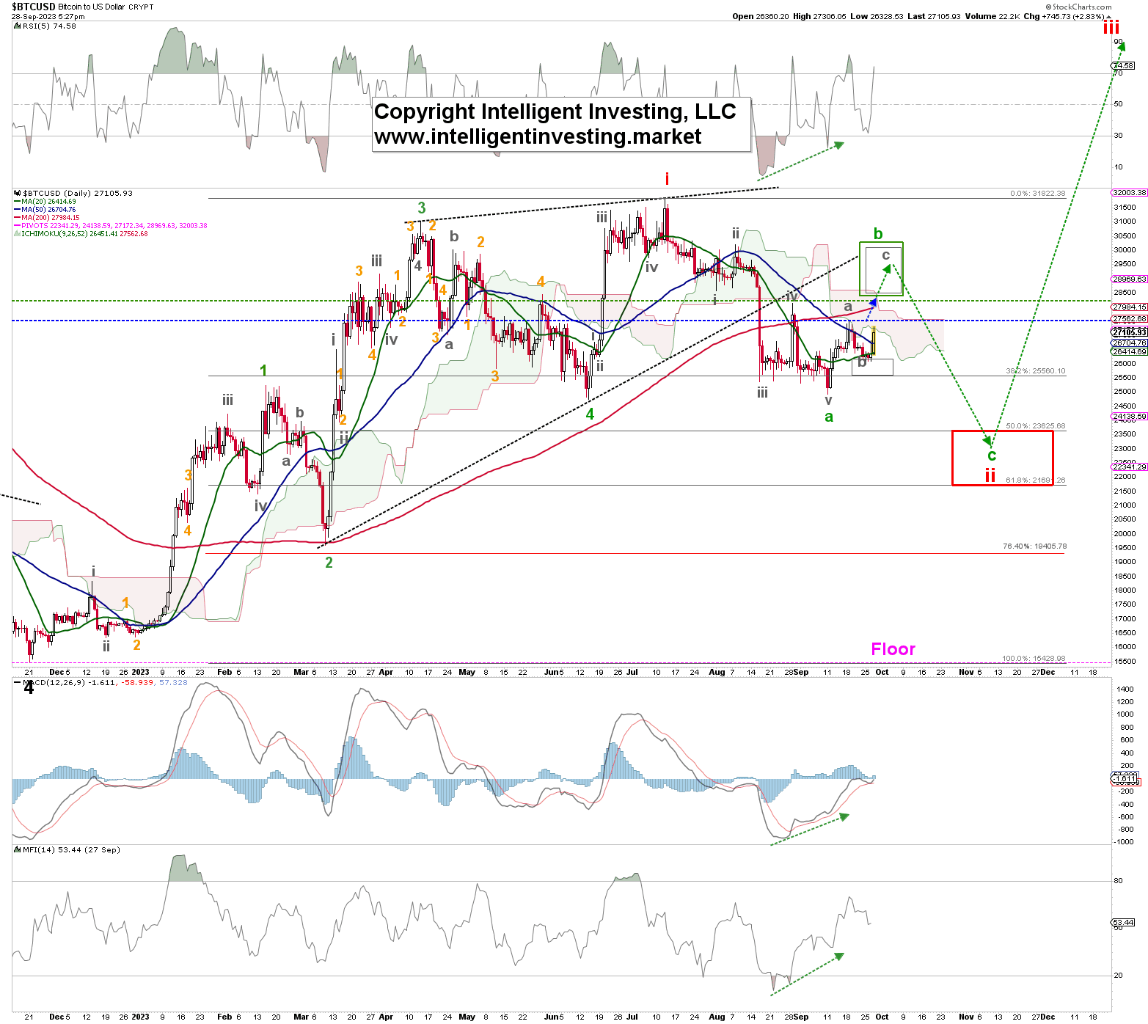The width and height of the screenshot is (1148, 1024).
Task: Click the 32003.38 pivot price tag
Action: (1129, 193)
